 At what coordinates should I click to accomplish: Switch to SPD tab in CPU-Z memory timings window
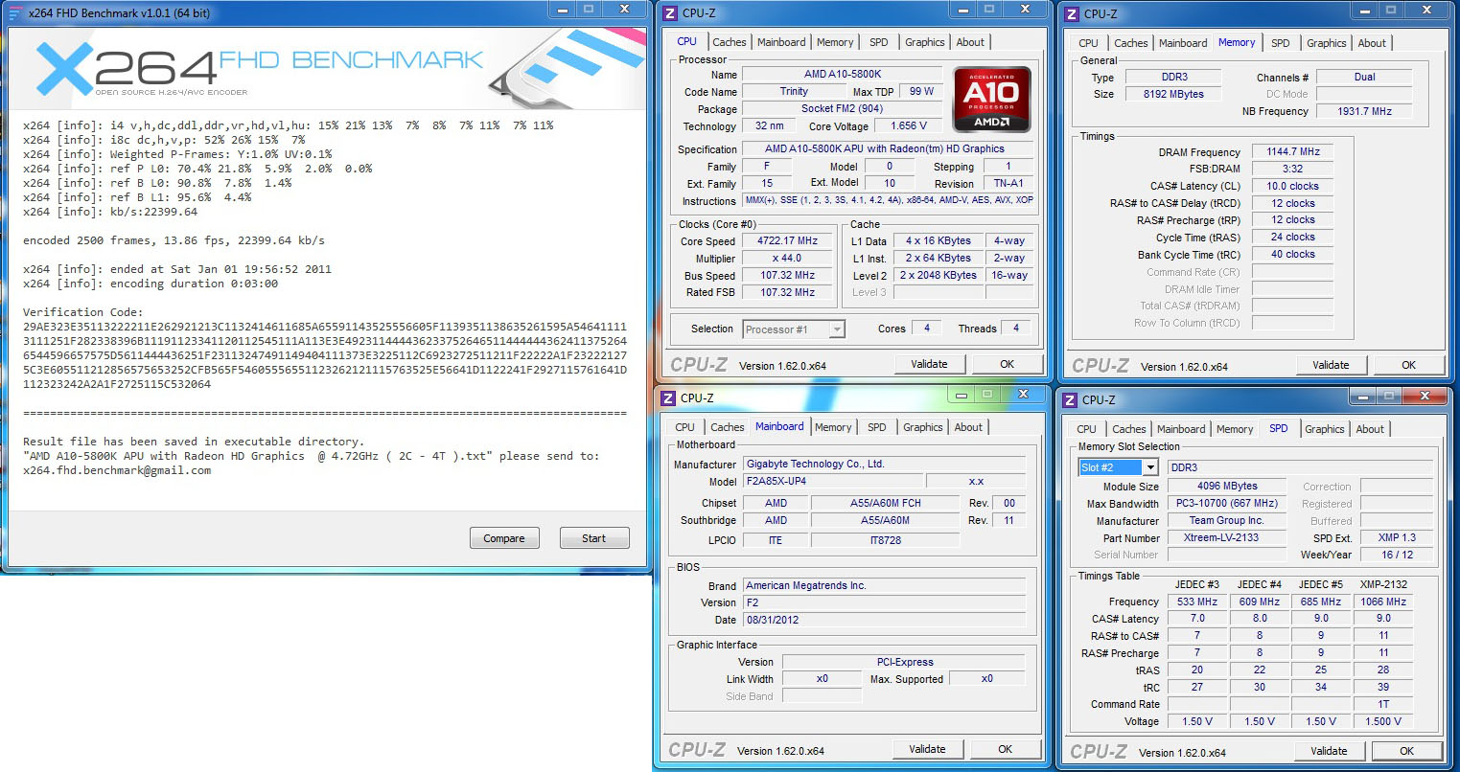(x=1281, y=43)
